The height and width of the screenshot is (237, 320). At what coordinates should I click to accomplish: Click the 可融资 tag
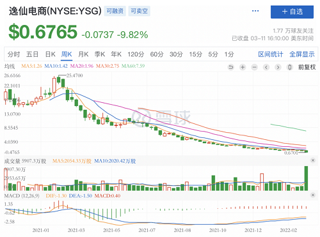click(115, 11)
